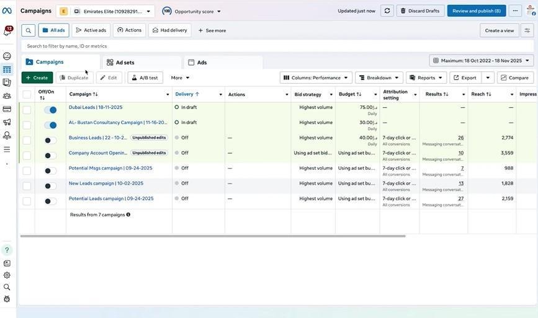Click the refresh data icon button
This screenshot has height=318, width=538.
pyautogui.click(x=387, y=11)
